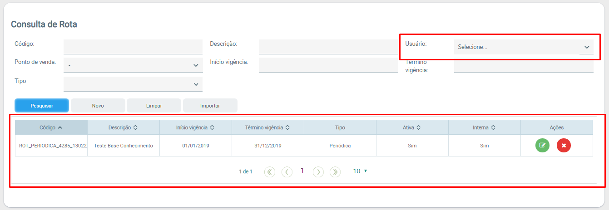The image size is (609, 210).
Task: Click the Pesquisar button
Action: pyautogui.click(x=42, y=106)
